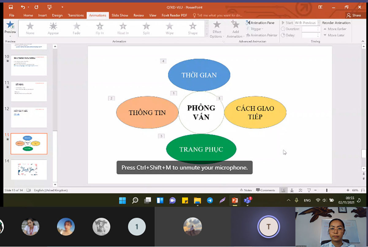Open Effect Options dropdown
The height and width of the screenshot is (247, 368).
tap(217, 29)
